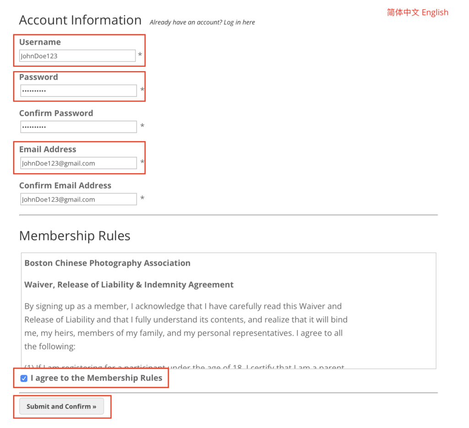Click the Boston Chinese Photography Association title
The height and width of the screenshot is (428, 469).
click(x=107, y=263)
